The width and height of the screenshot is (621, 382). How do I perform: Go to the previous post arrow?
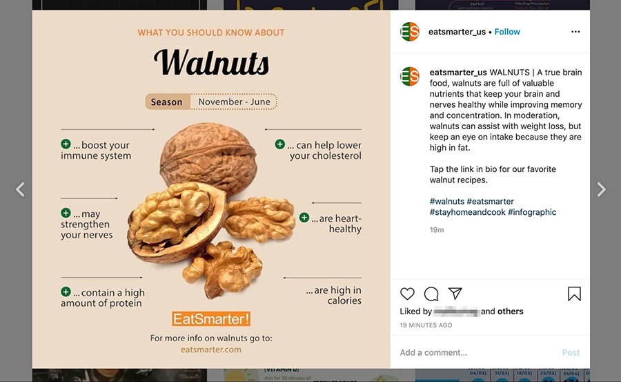tap(20, 189)
